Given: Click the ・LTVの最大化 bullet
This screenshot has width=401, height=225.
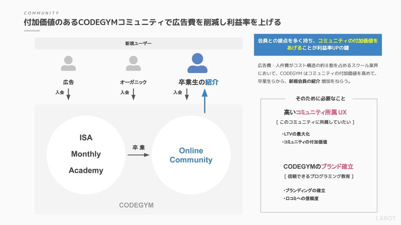Looking at the screenshot, I should point(296,134).
